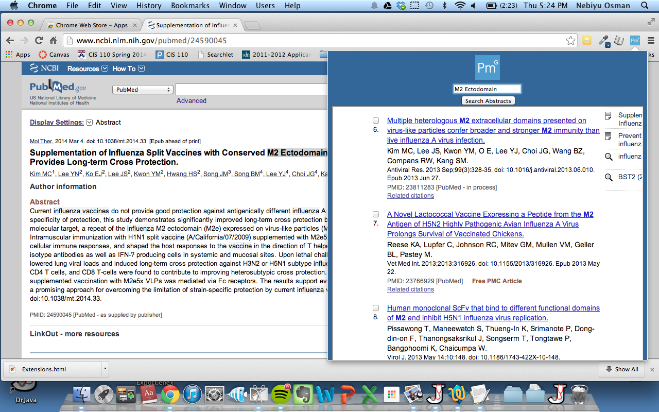Expand the How To menu
The width and height of the screenshot is (659, 412).
pos(128,68)
